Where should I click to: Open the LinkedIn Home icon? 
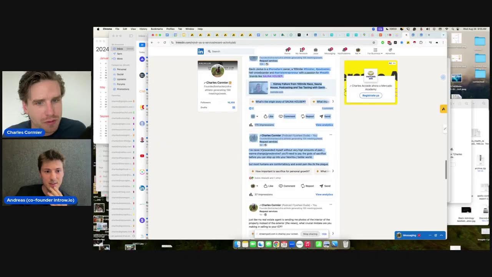[x=287, y=51]
